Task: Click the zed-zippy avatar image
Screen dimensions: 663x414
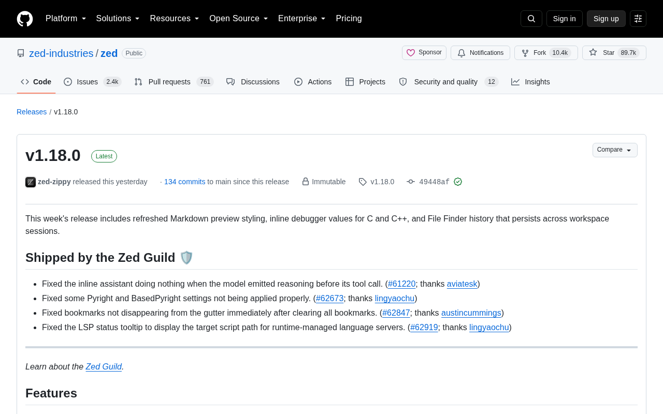Action: (31, 182)
